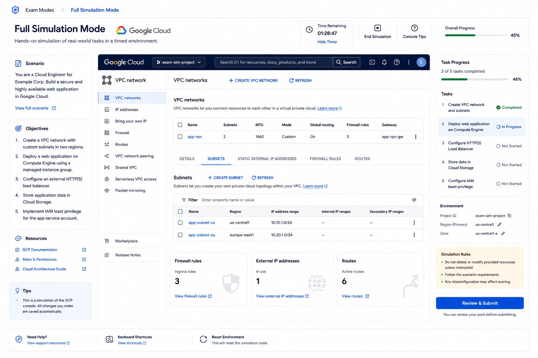This screenshot has height=358, width=538.
Task: Click Review & Submit button
Action: pos(480,303)
